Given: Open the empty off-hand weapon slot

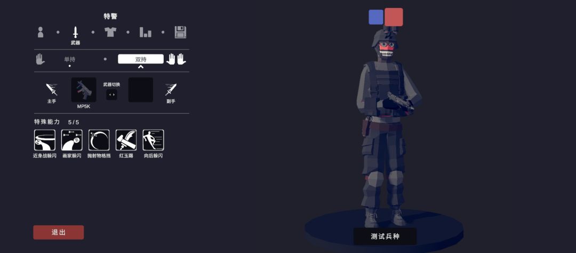Looking at the screenshot, I should tap(141, 90).
